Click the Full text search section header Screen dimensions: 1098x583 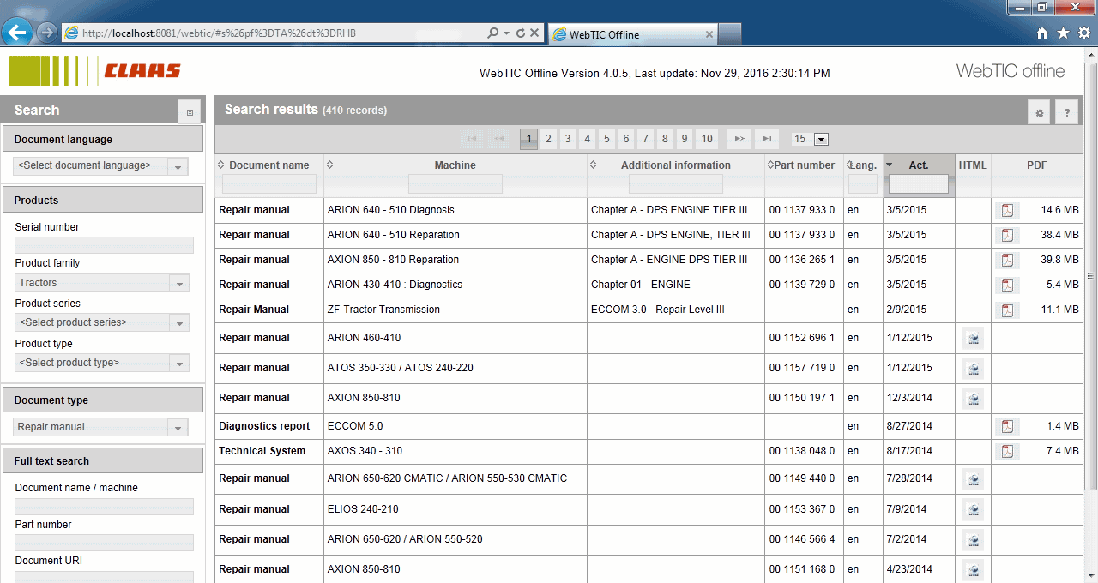(103, 461)
